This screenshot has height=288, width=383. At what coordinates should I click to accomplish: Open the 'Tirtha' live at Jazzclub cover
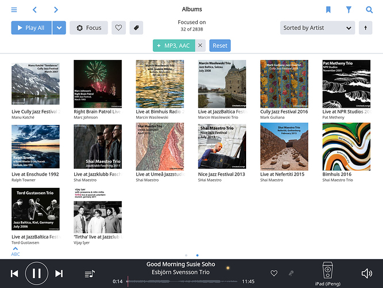(98, 210)
